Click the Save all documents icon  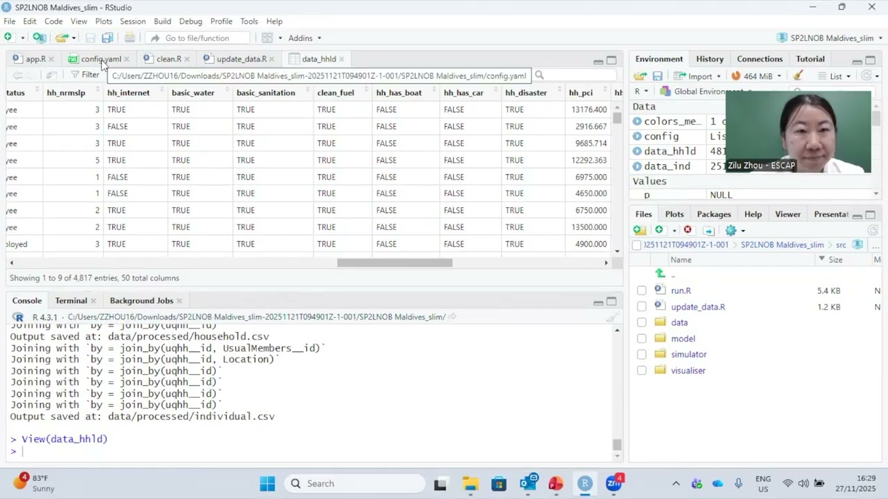(x=107, y=37)
